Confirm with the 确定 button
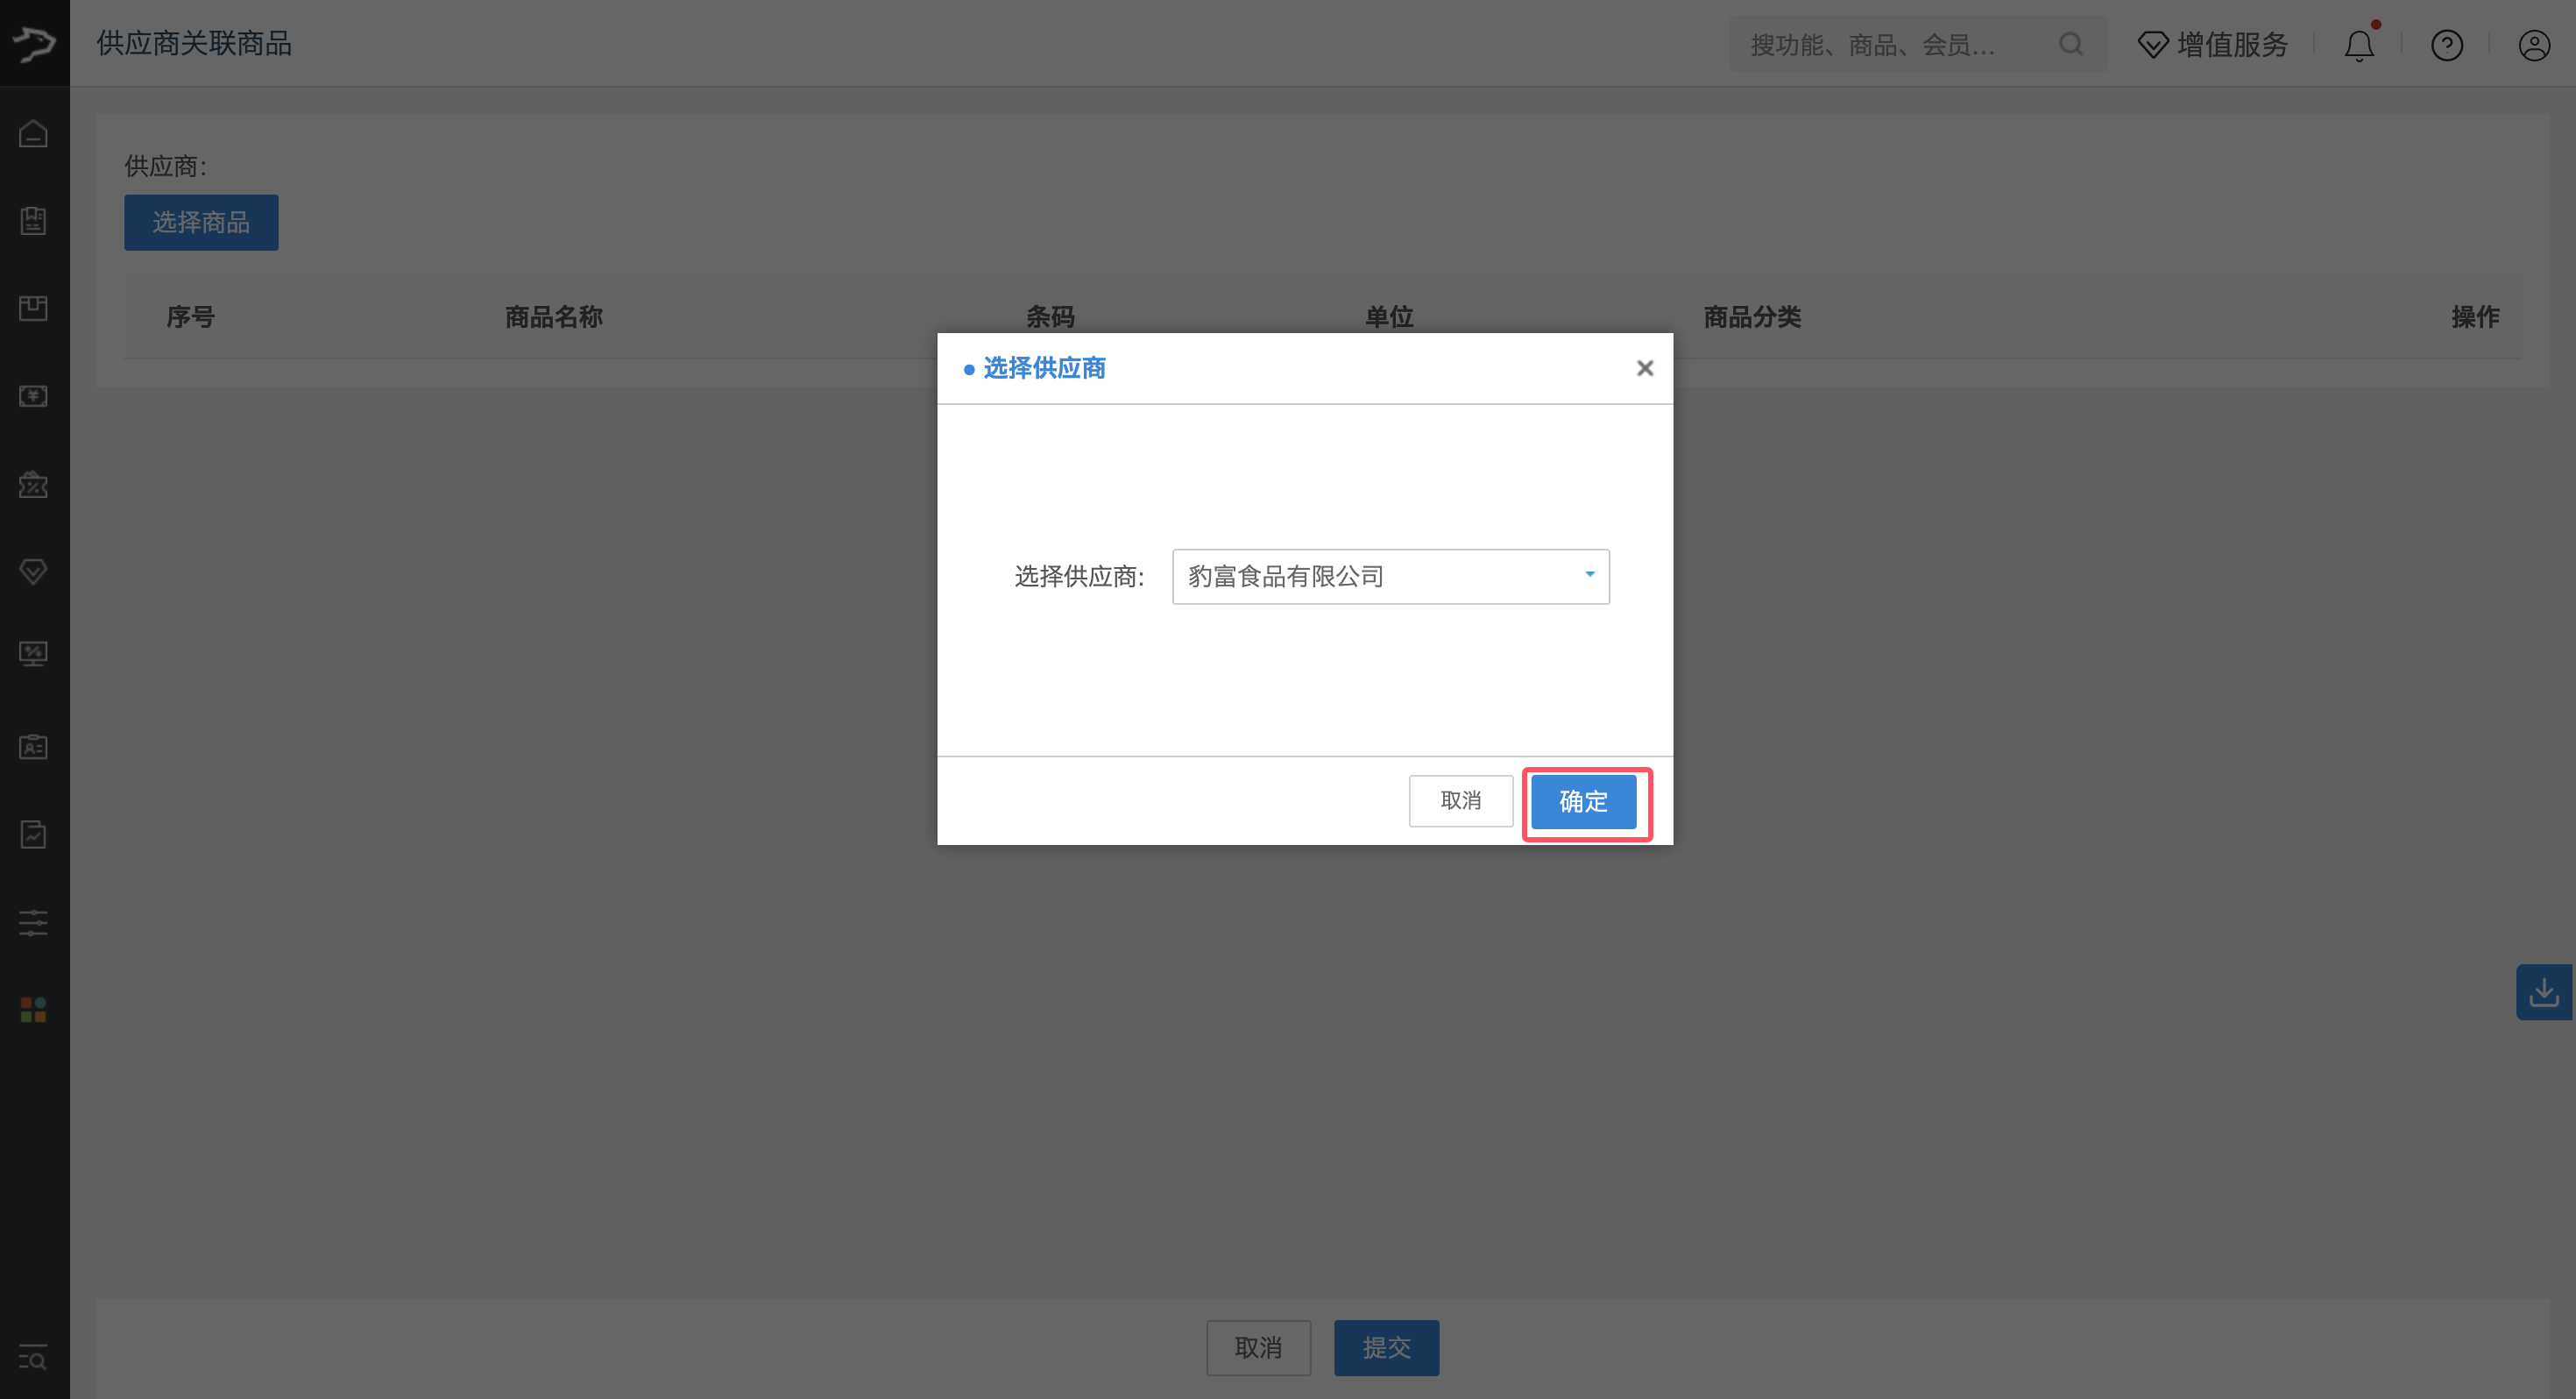Image resolution: width=2576 pixels, height=1399 pixels. pos(1584,801)
